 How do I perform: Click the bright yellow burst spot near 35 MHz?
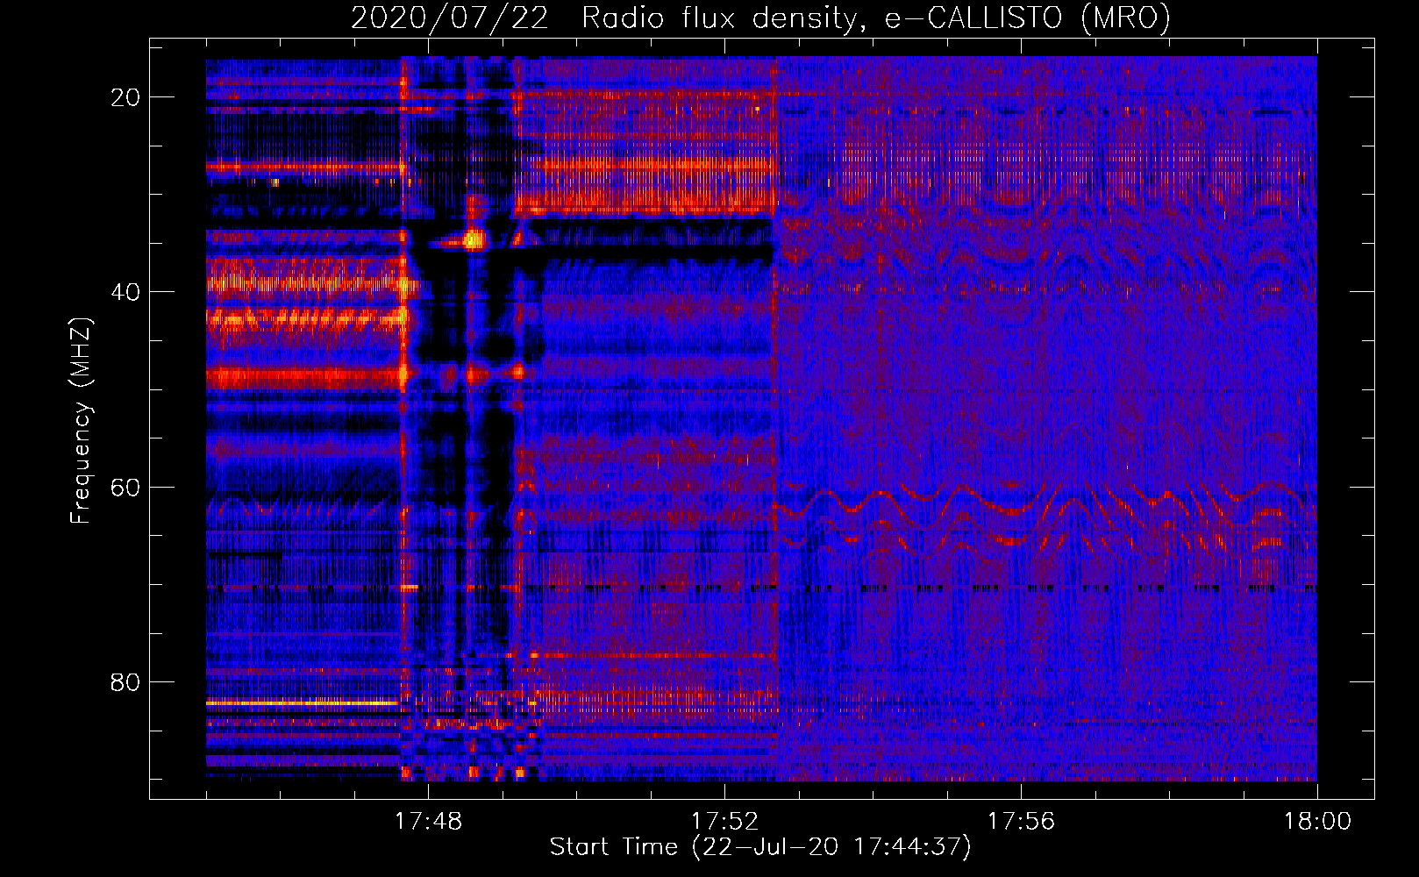[x=474, y=239]
